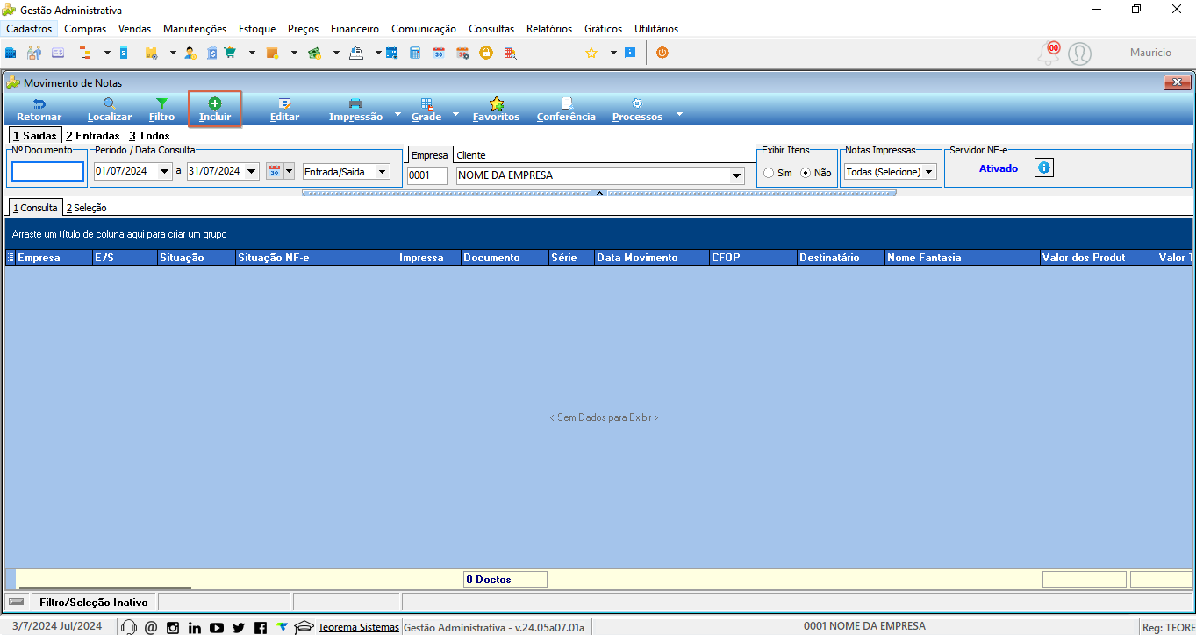Click the calculator icon in top toolbar
This screenshot has width=1196, height=635.
415,53
